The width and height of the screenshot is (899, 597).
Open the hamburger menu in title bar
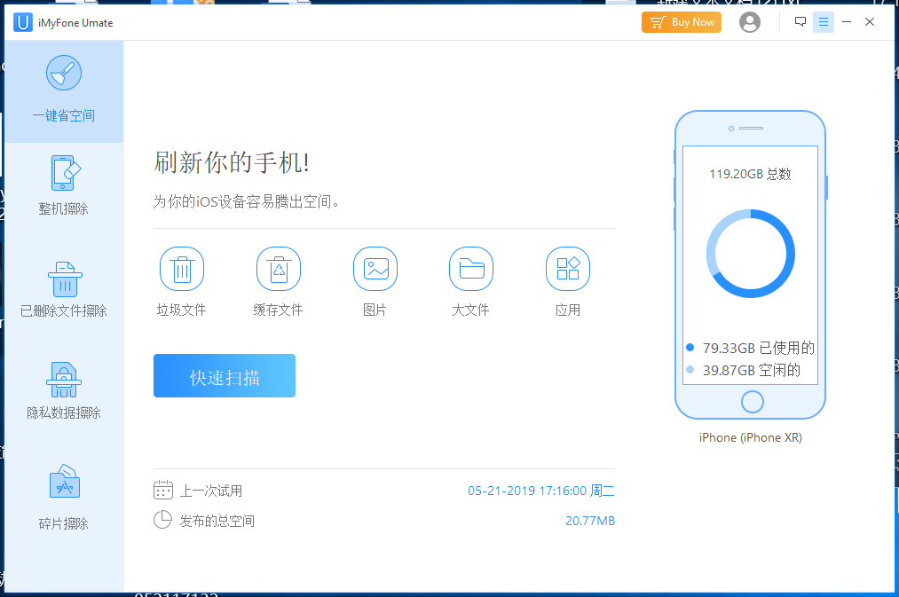click(x=824, y=20)
